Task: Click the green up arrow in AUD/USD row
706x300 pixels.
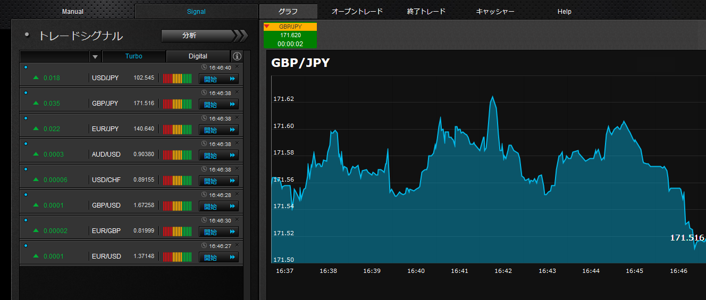Action: (36, 154)
